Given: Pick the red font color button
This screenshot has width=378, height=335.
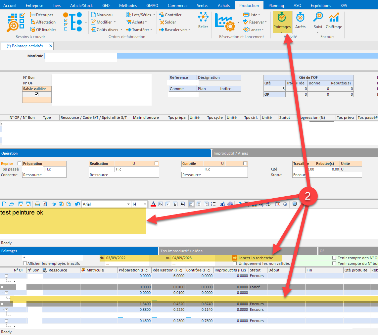Looking at the screenshot, I should [x=153, y=204].
